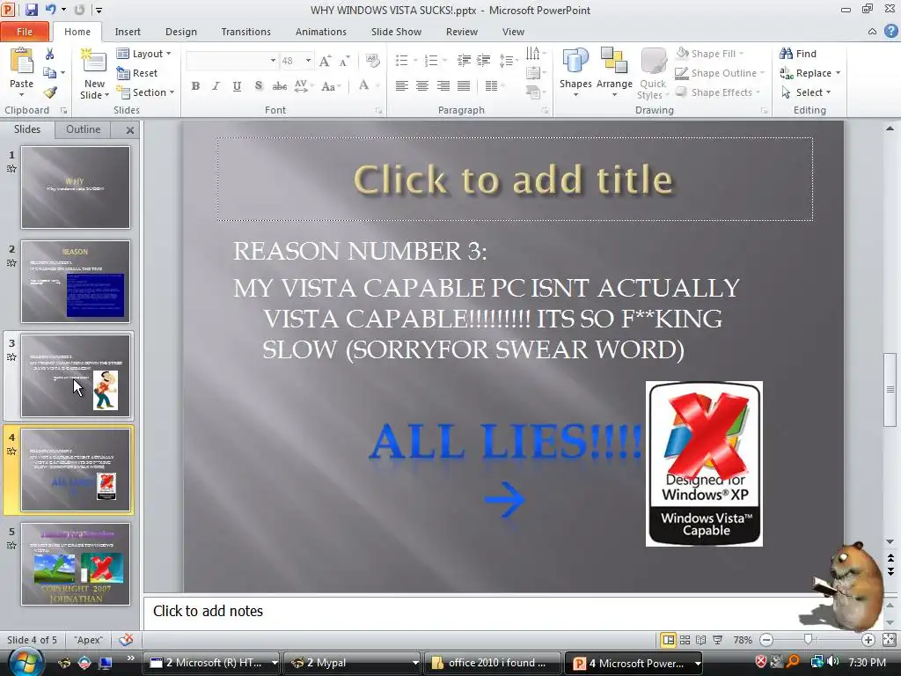Screen dimensions: 901x676
Task: Open the Change Case Aa dropdown
Action: [x=331, y=86]
